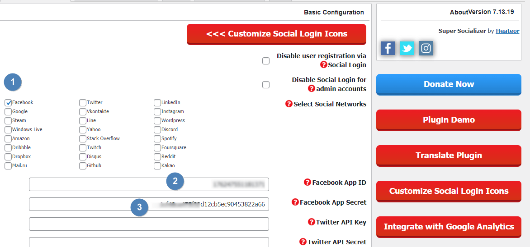Screen dimensions: 530x247
Task: Click sidebar Customize Social Login Icons button
Action: (x=449, y=191)
